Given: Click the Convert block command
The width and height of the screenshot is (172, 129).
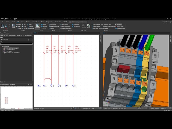Looking at the screenshot, I should [51, 28].
